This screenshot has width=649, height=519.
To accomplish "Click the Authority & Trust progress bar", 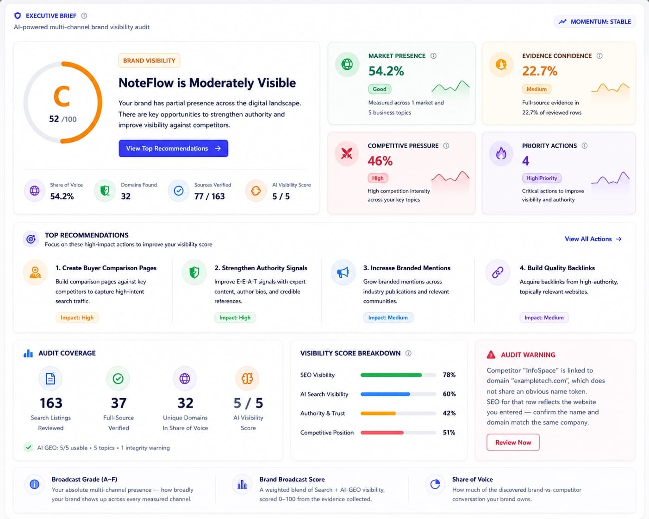I will [x=398, y=414].
